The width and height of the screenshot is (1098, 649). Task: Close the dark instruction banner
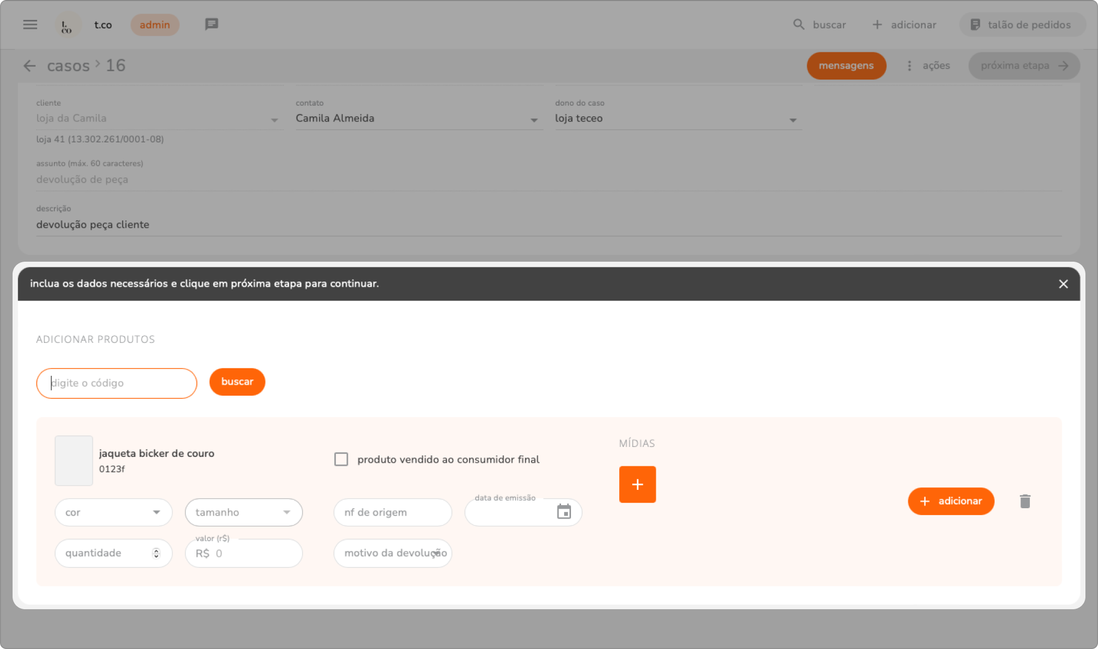(x=1063, y=284)
